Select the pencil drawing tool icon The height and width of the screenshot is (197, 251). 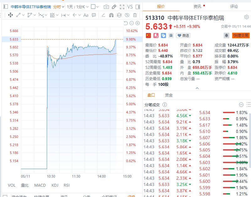pos(114,7)
